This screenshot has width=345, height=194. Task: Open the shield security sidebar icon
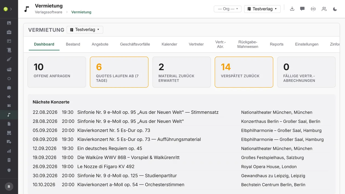coord(9,170)
